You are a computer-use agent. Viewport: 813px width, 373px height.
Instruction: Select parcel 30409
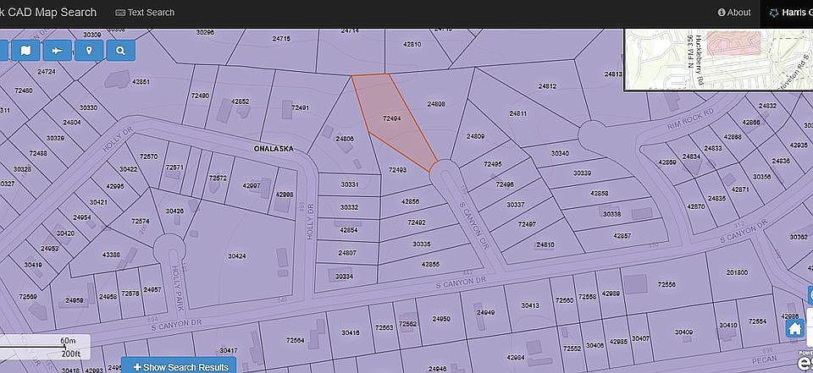683,332
